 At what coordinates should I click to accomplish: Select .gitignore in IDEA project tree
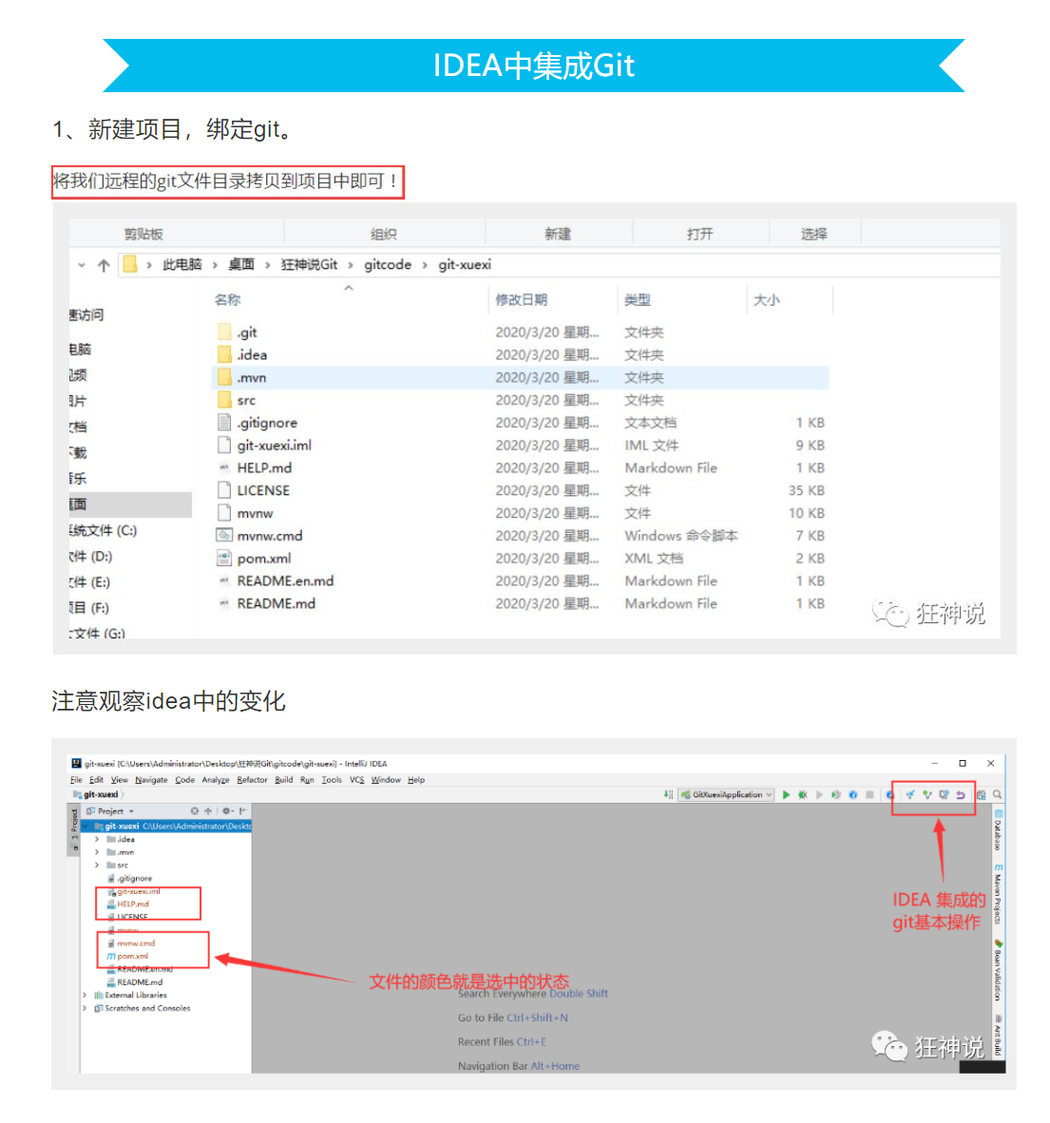135,878
